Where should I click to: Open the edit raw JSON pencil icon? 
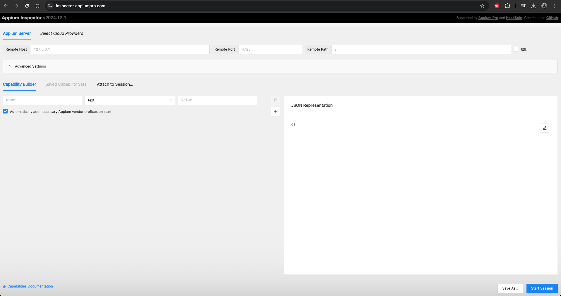544,128
